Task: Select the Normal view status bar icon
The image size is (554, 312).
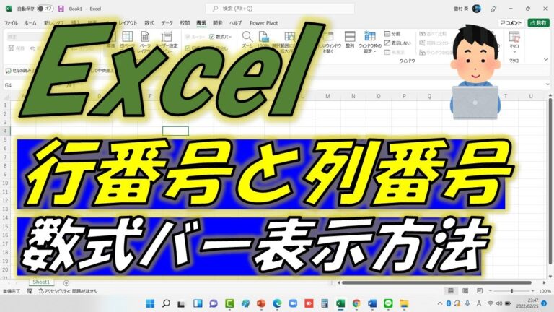Action: pos(451,291)
